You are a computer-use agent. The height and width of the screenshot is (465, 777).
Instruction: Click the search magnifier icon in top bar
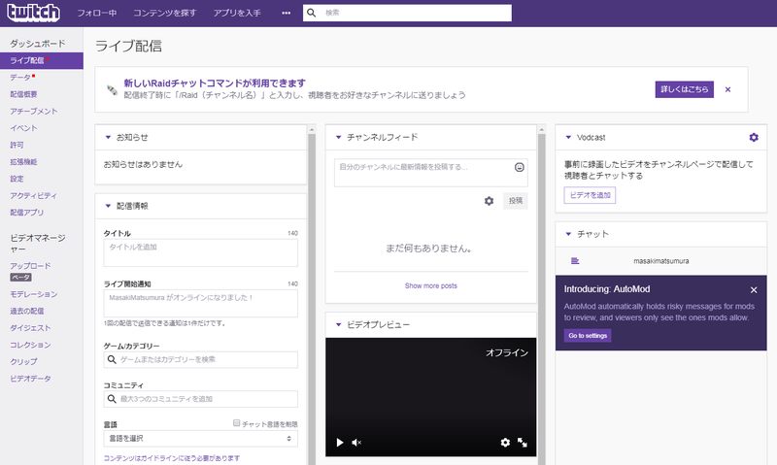311,13
